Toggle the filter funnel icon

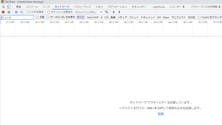pyautogui.click(x=16, y=12)
